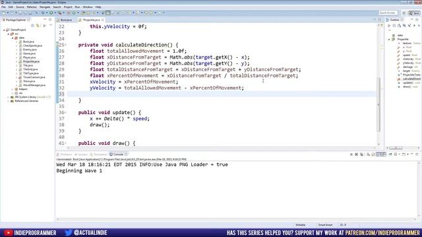Select the Projectile.java editor tab
This screenshot has height=237, width=422.
coord(91,20)
